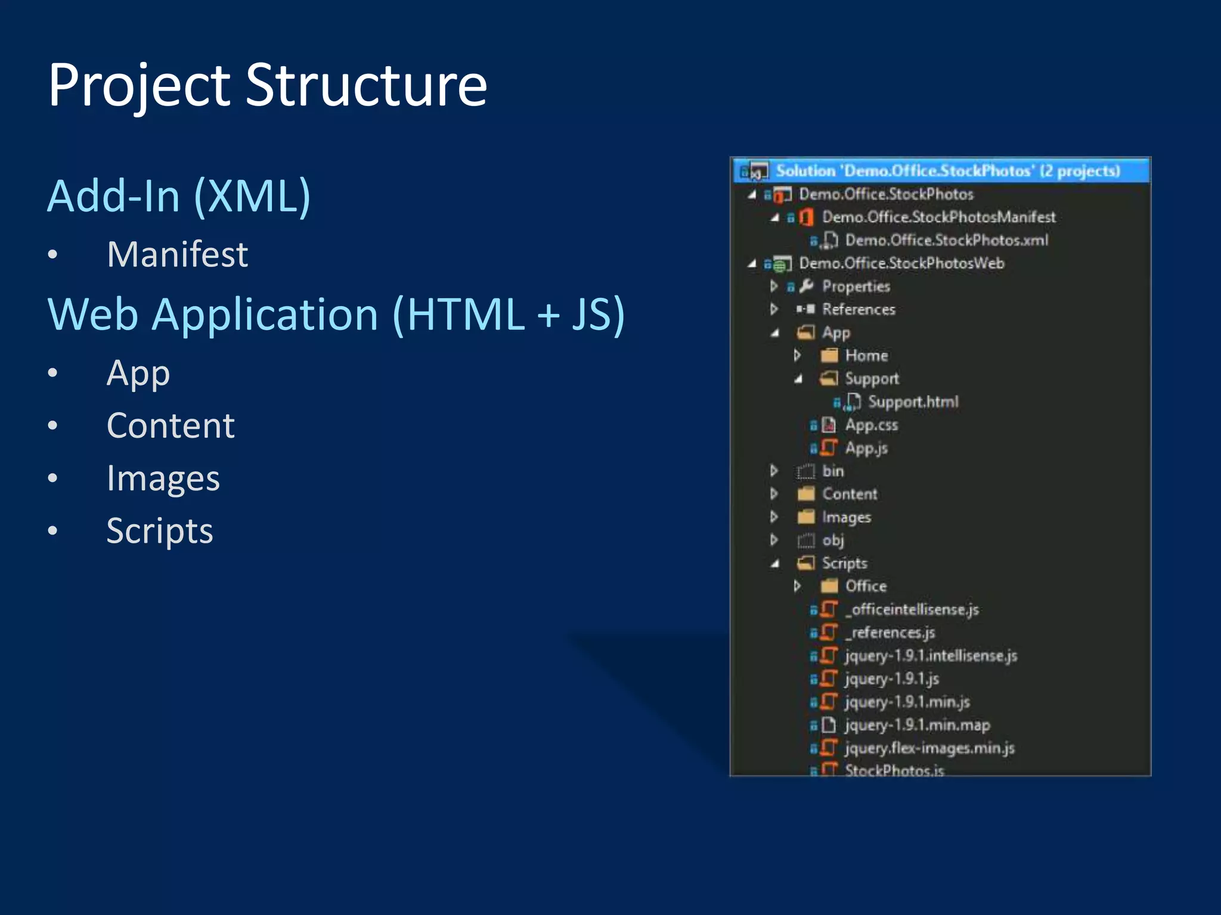Image resolution: width=1221 pixels, height=915 pixels.
Task: Click the Solution icon in header
Action: point(758,172)
